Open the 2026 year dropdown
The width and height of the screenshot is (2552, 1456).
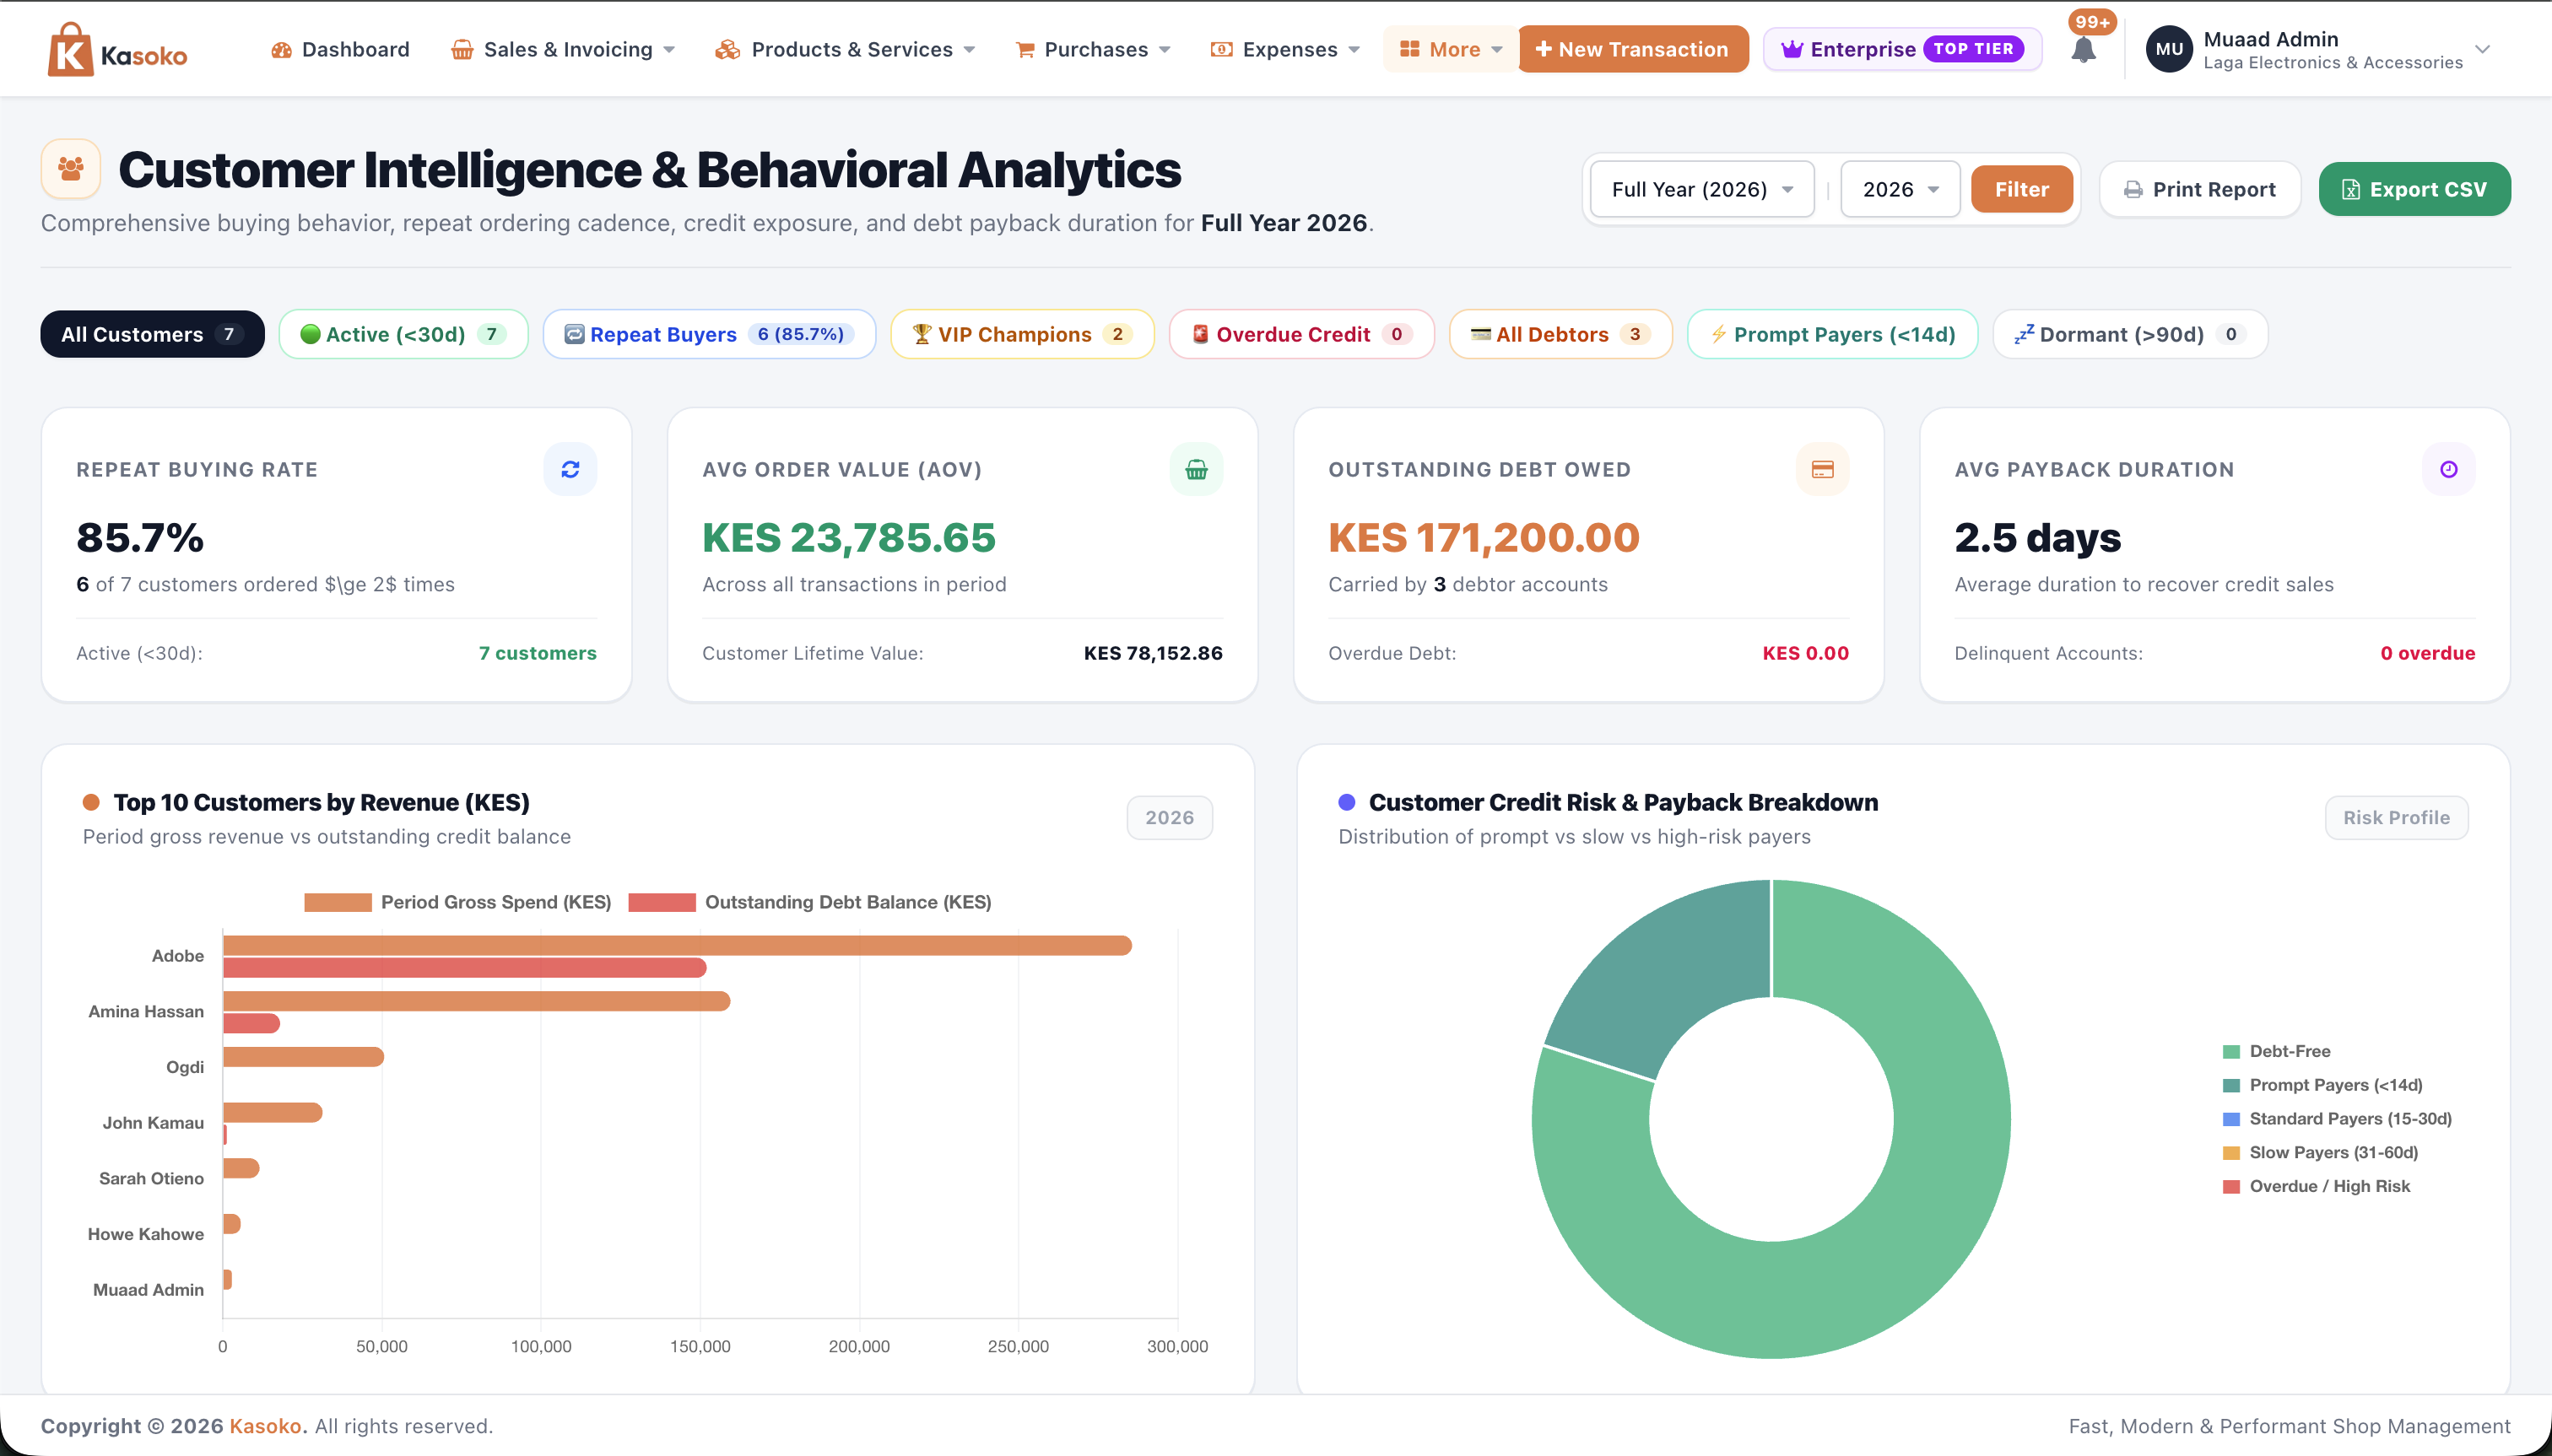(x=1900, y=190)
